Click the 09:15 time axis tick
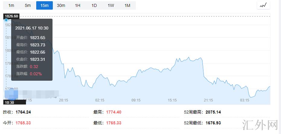 (x=136, y=100)
